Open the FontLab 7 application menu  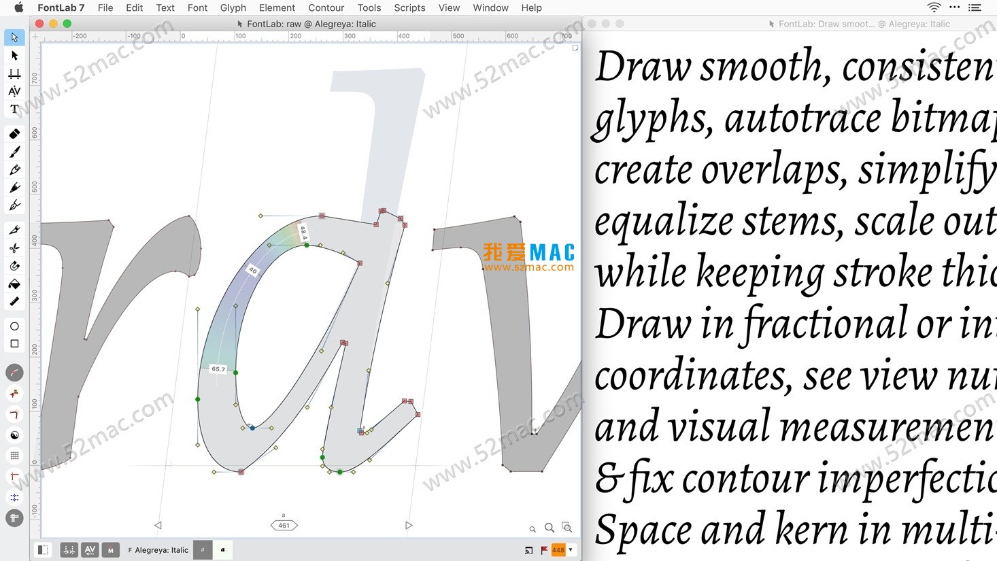click(61, 7)
